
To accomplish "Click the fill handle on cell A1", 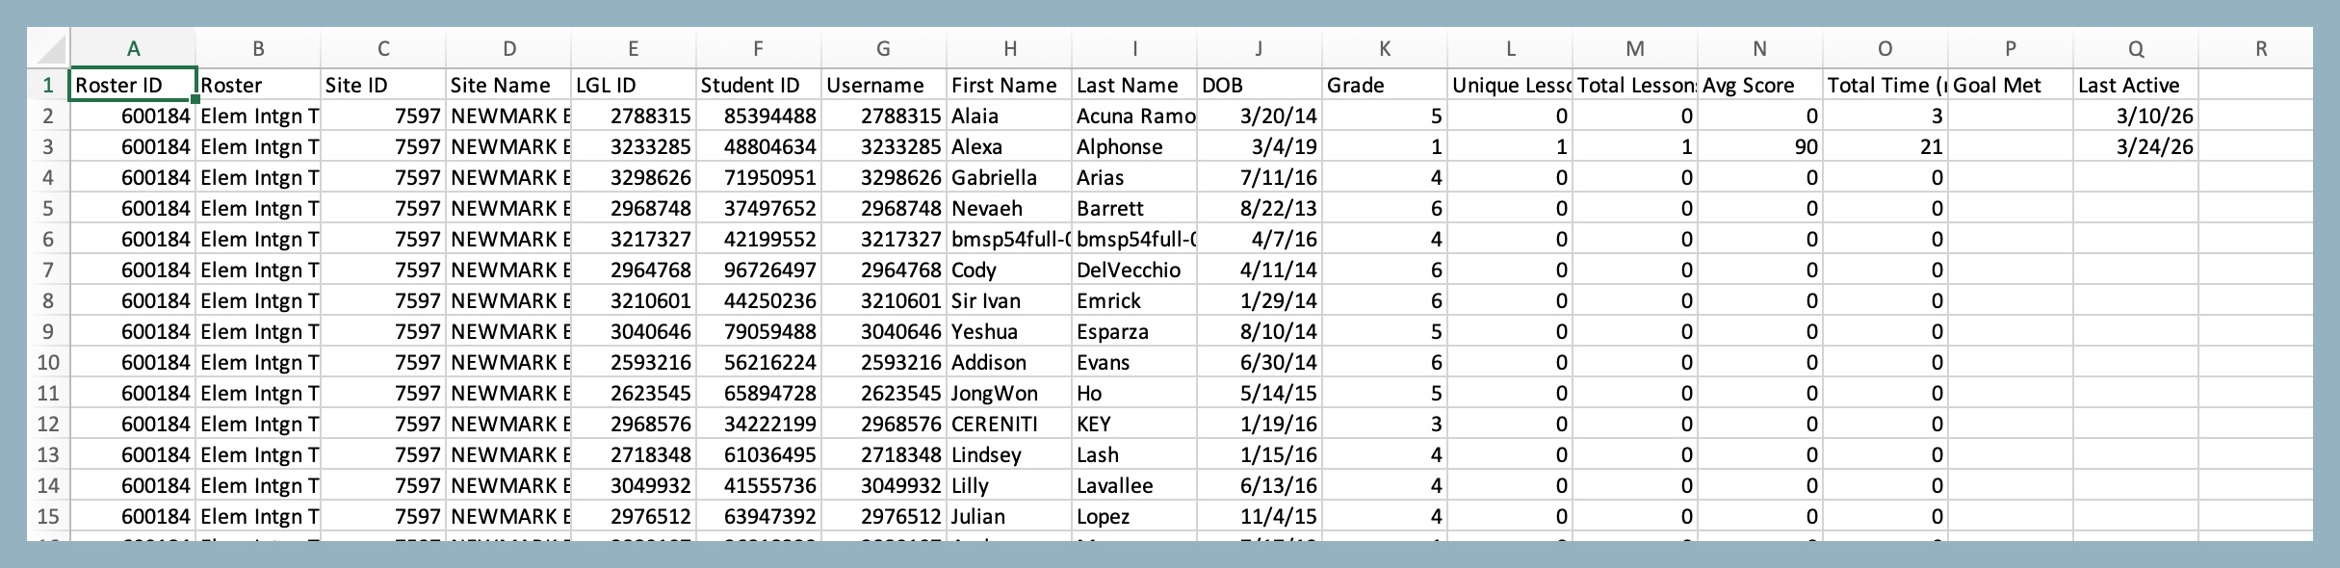I will (196, 98).
